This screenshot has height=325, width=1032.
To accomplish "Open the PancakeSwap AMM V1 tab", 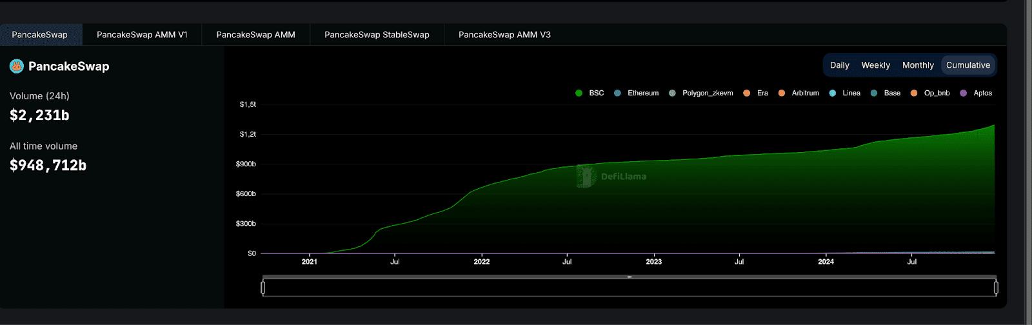I will click(142, 35).
